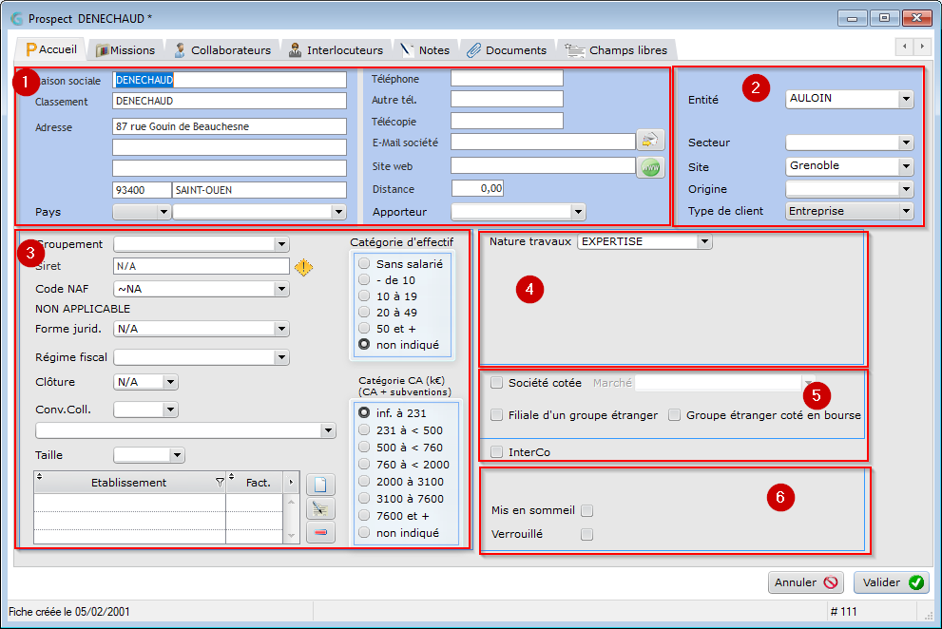Image resolution: width=942 pixels, height=629 pixels.
Task: Click the Distance field showing 0,00
Action: tap(477, 189)
